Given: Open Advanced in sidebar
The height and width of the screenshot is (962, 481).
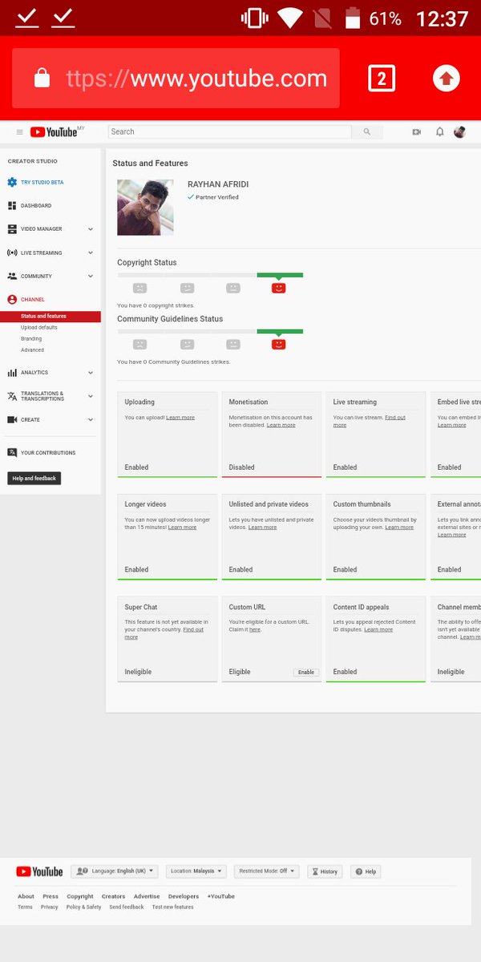Looking at the screenshot, I should (32, 350).
